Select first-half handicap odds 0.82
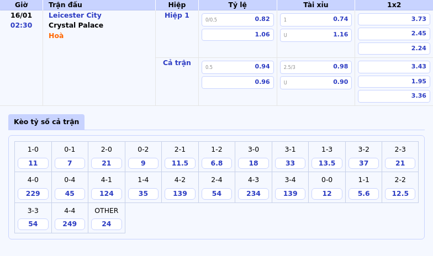This screenshot has width=433, height=256. click(x=237, y=20)
